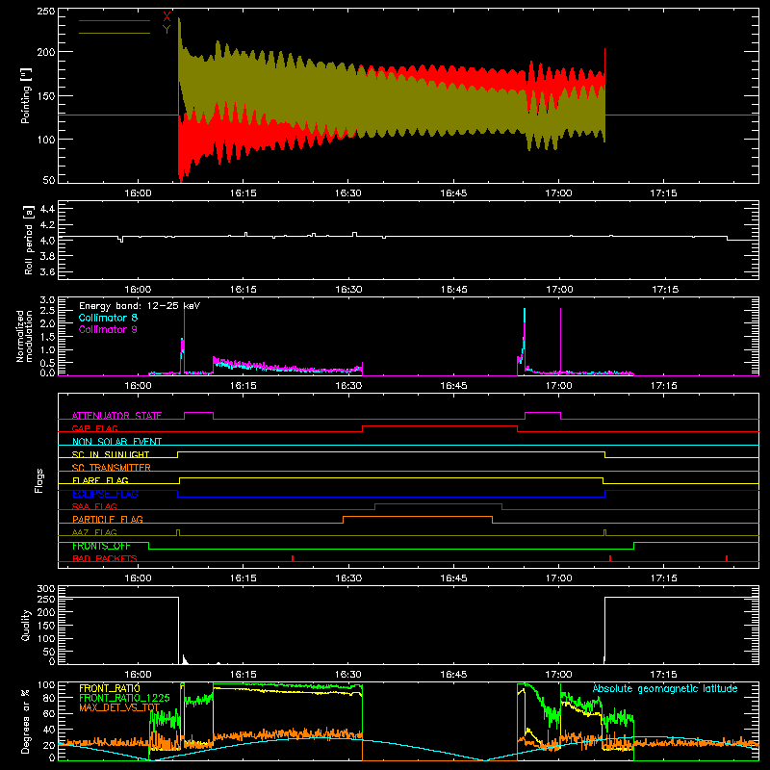Select the ATTENUATOR_STATE flag label
The image size is (770, 770).
116,416
